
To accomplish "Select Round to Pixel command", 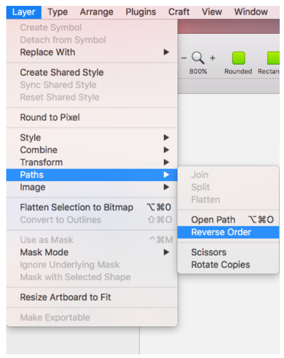I will coord(50,117).
